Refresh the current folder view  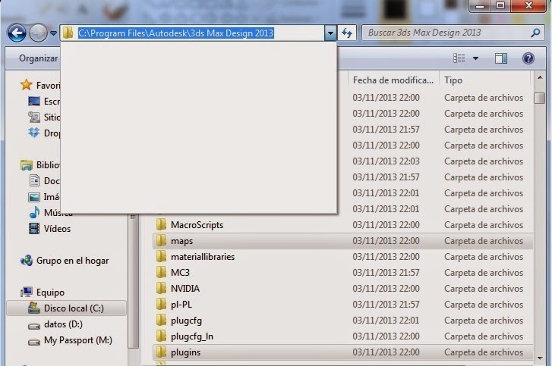click(x=347, y=33)
